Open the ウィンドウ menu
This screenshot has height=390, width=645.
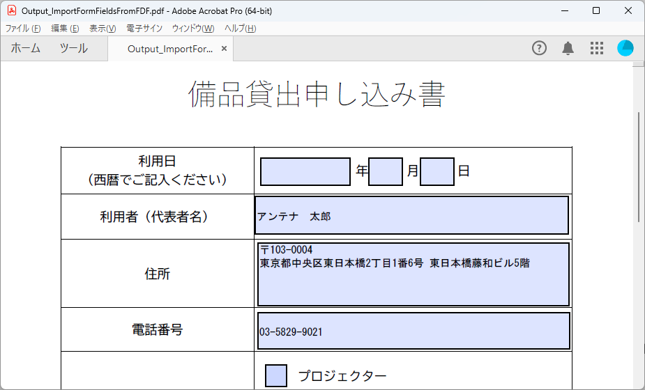193,29
